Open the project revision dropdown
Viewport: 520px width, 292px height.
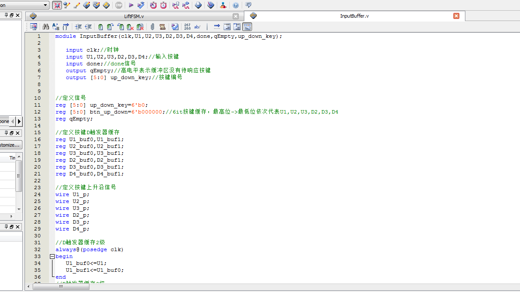pos(25,5)
